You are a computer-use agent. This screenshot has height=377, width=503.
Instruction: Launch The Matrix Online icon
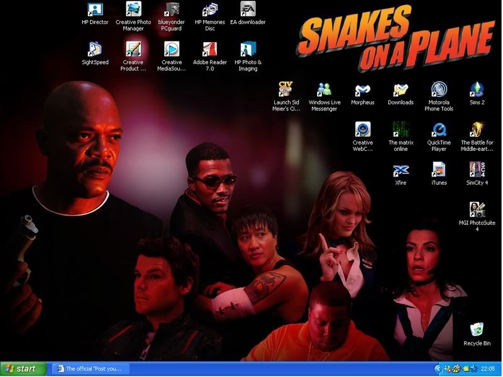click(x=401, y=129)
